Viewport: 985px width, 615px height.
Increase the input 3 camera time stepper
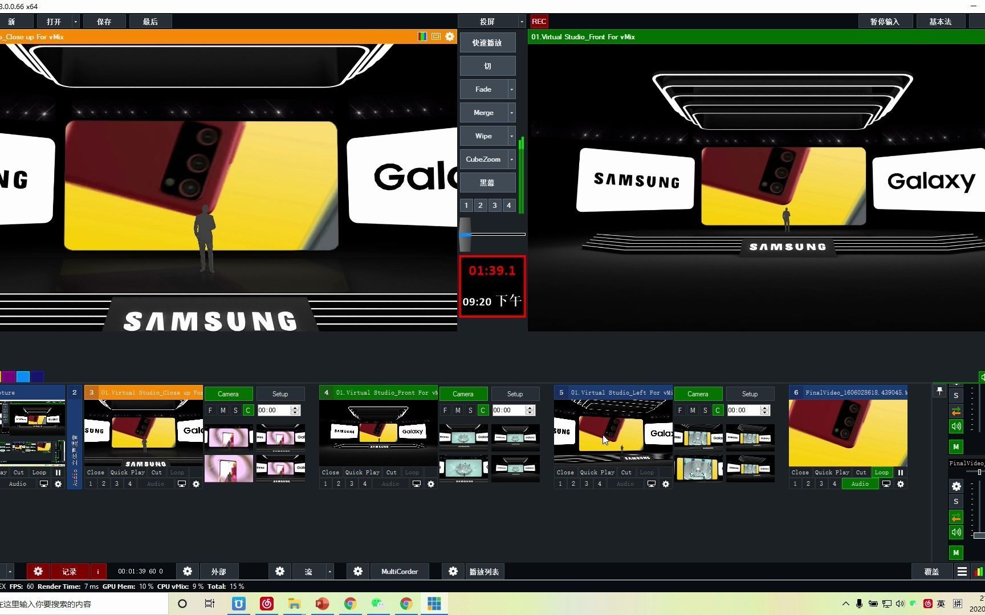295,408
